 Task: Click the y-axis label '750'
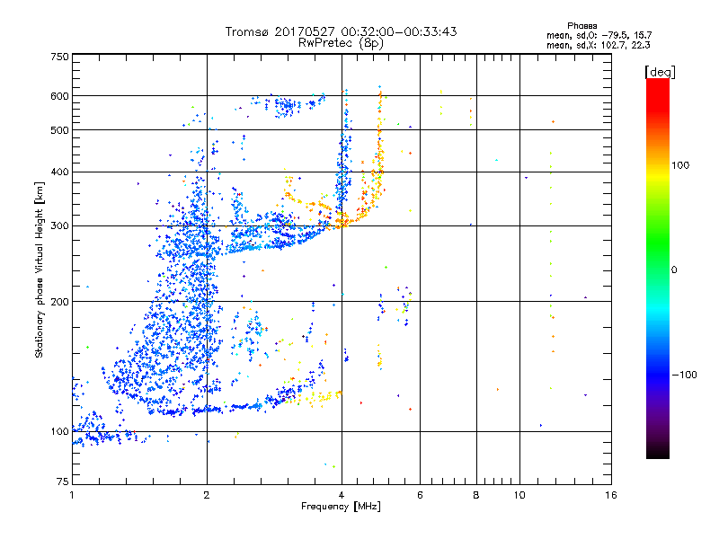(59, 57)
